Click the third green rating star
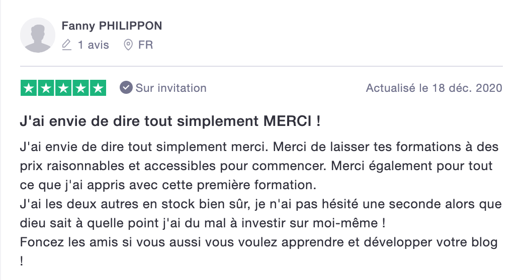This screenshot has height=280, width=520. [63, 88]
